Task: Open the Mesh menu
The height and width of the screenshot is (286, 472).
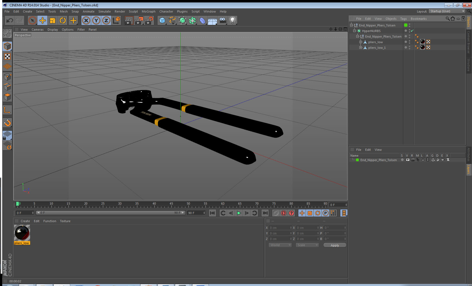Action: pos(63,11)
